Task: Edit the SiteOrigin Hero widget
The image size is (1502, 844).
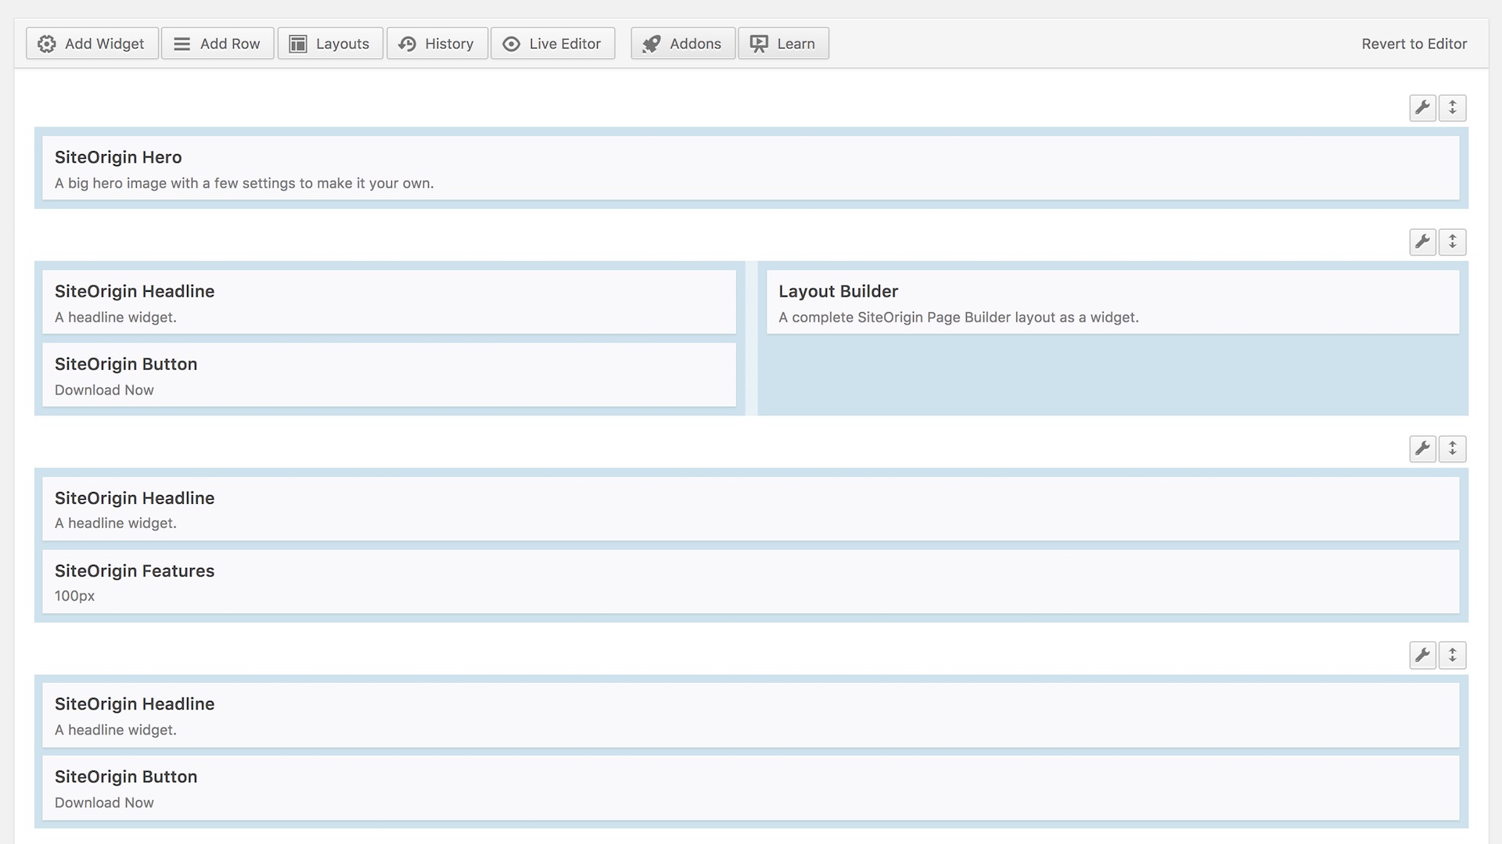Action: [751, 167]
